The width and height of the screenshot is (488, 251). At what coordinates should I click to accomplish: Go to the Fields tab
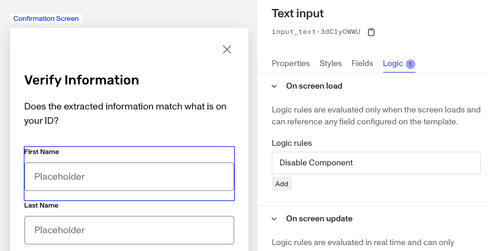click(x=362, y=64)
